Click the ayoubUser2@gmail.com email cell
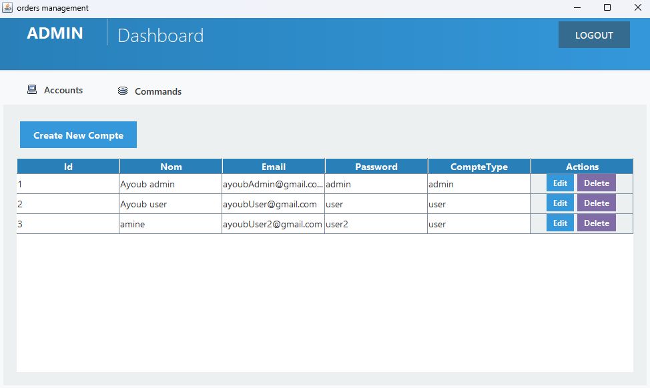The height and width of the screenshot is (388, 650). (273, 223)
